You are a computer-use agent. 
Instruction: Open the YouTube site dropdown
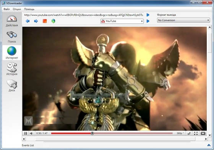122,21
